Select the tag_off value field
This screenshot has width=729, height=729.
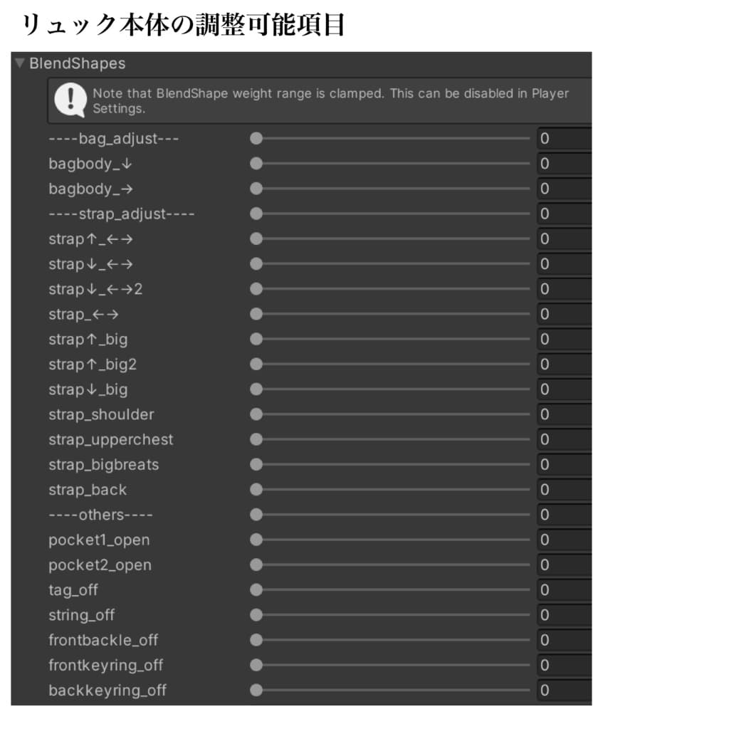(x=562, y=589)
